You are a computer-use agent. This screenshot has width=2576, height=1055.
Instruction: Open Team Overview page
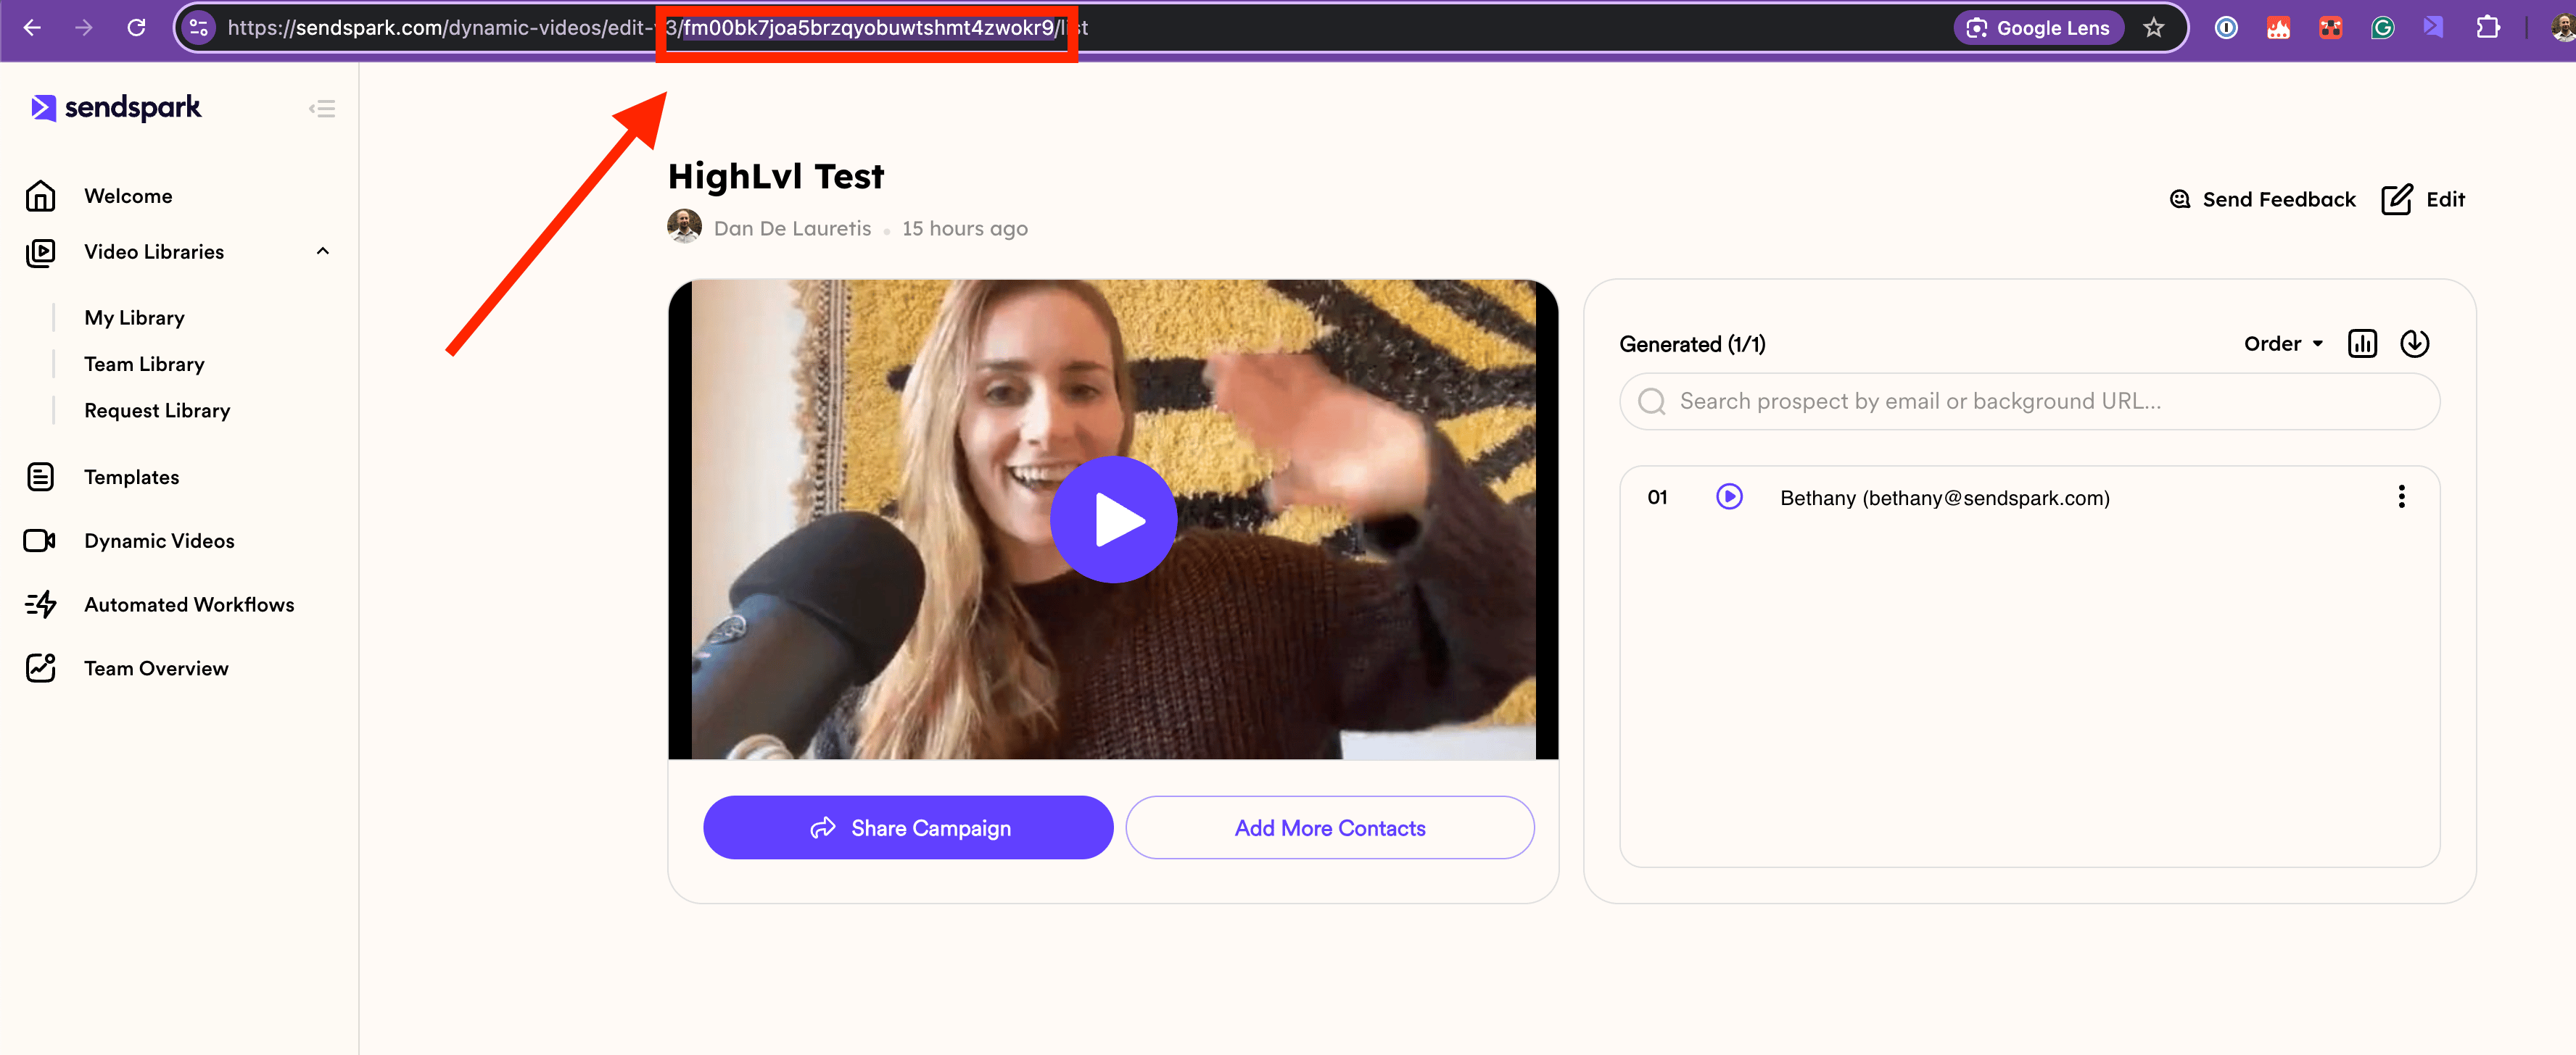click(156, 668)
